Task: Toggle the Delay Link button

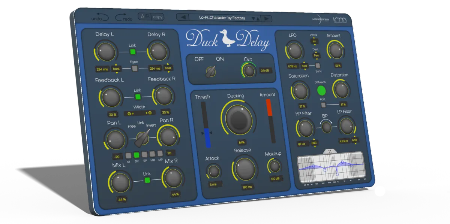Action: tap(132, 52)
